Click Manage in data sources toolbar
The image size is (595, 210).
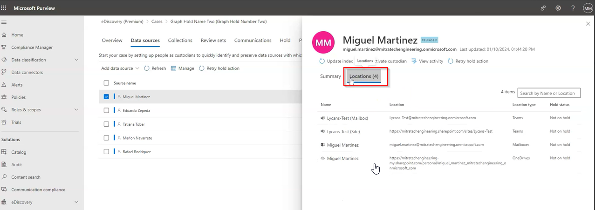tap(183, 68)
